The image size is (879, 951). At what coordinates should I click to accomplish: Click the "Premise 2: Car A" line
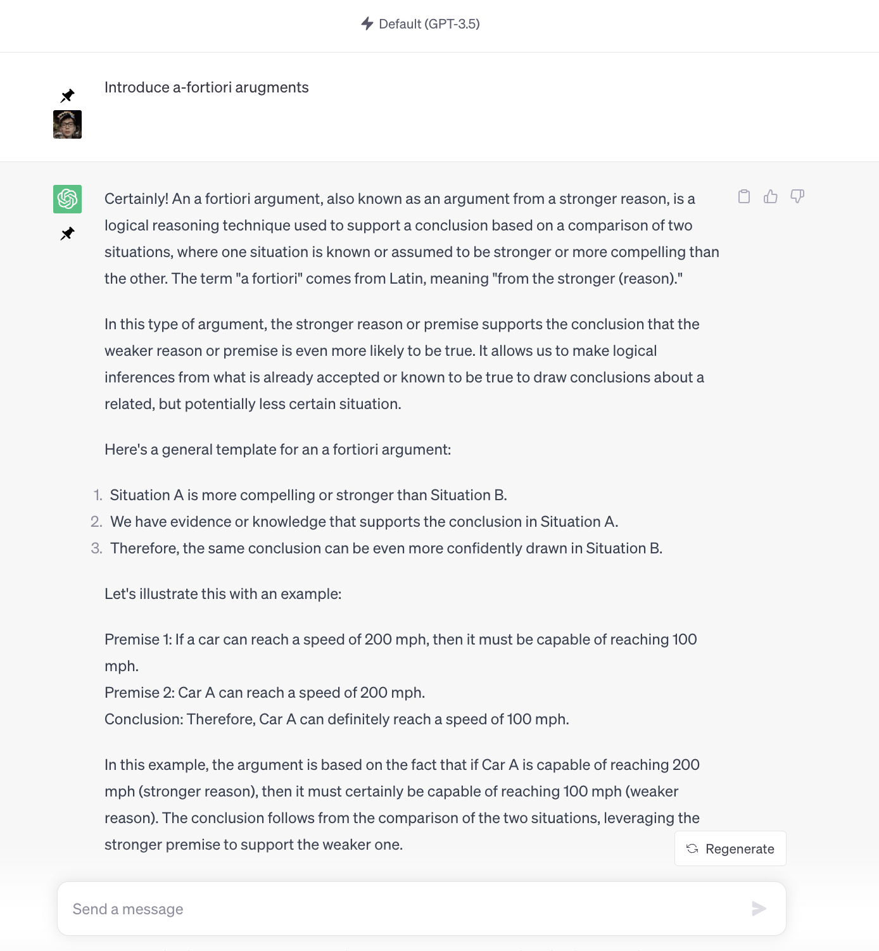[265, 693]
